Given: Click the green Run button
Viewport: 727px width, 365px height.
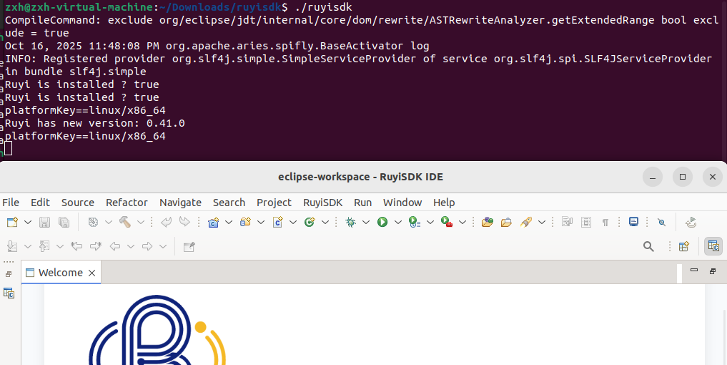Looking at the screenshot, I should 382,223.
